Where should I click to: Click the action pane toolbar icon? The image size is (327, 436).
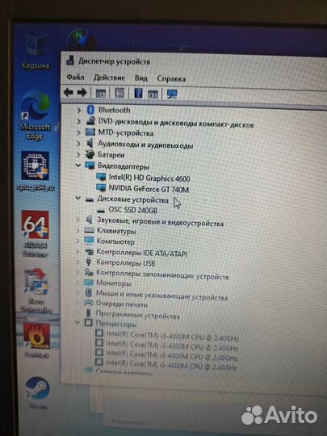(x=153, y=94)
